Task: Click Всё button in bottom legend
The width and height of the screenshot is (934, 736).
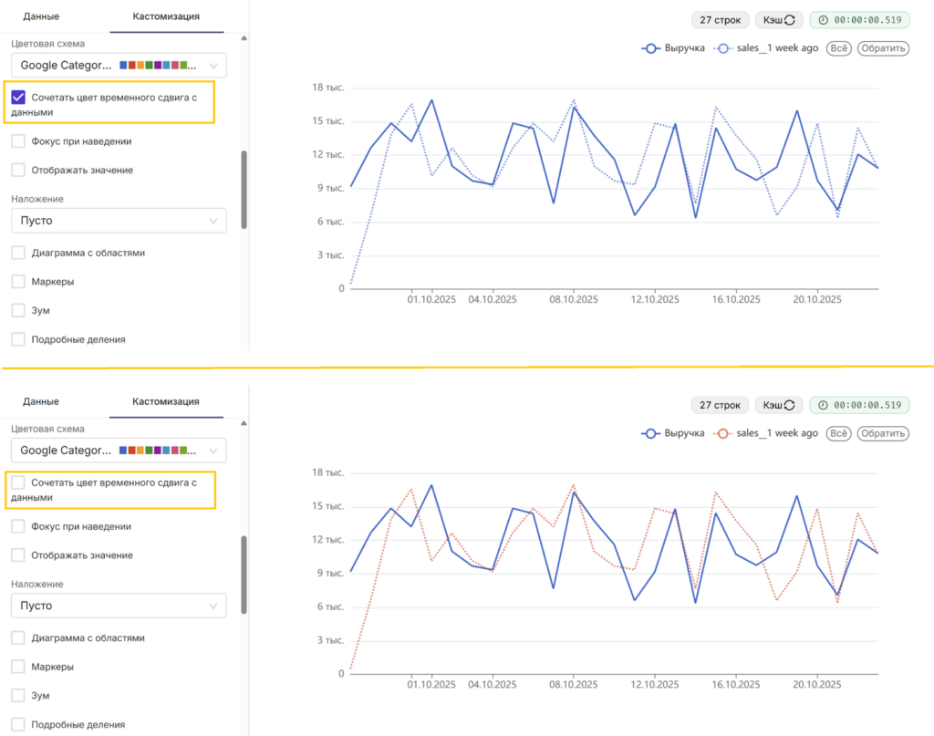Action: 839,433
